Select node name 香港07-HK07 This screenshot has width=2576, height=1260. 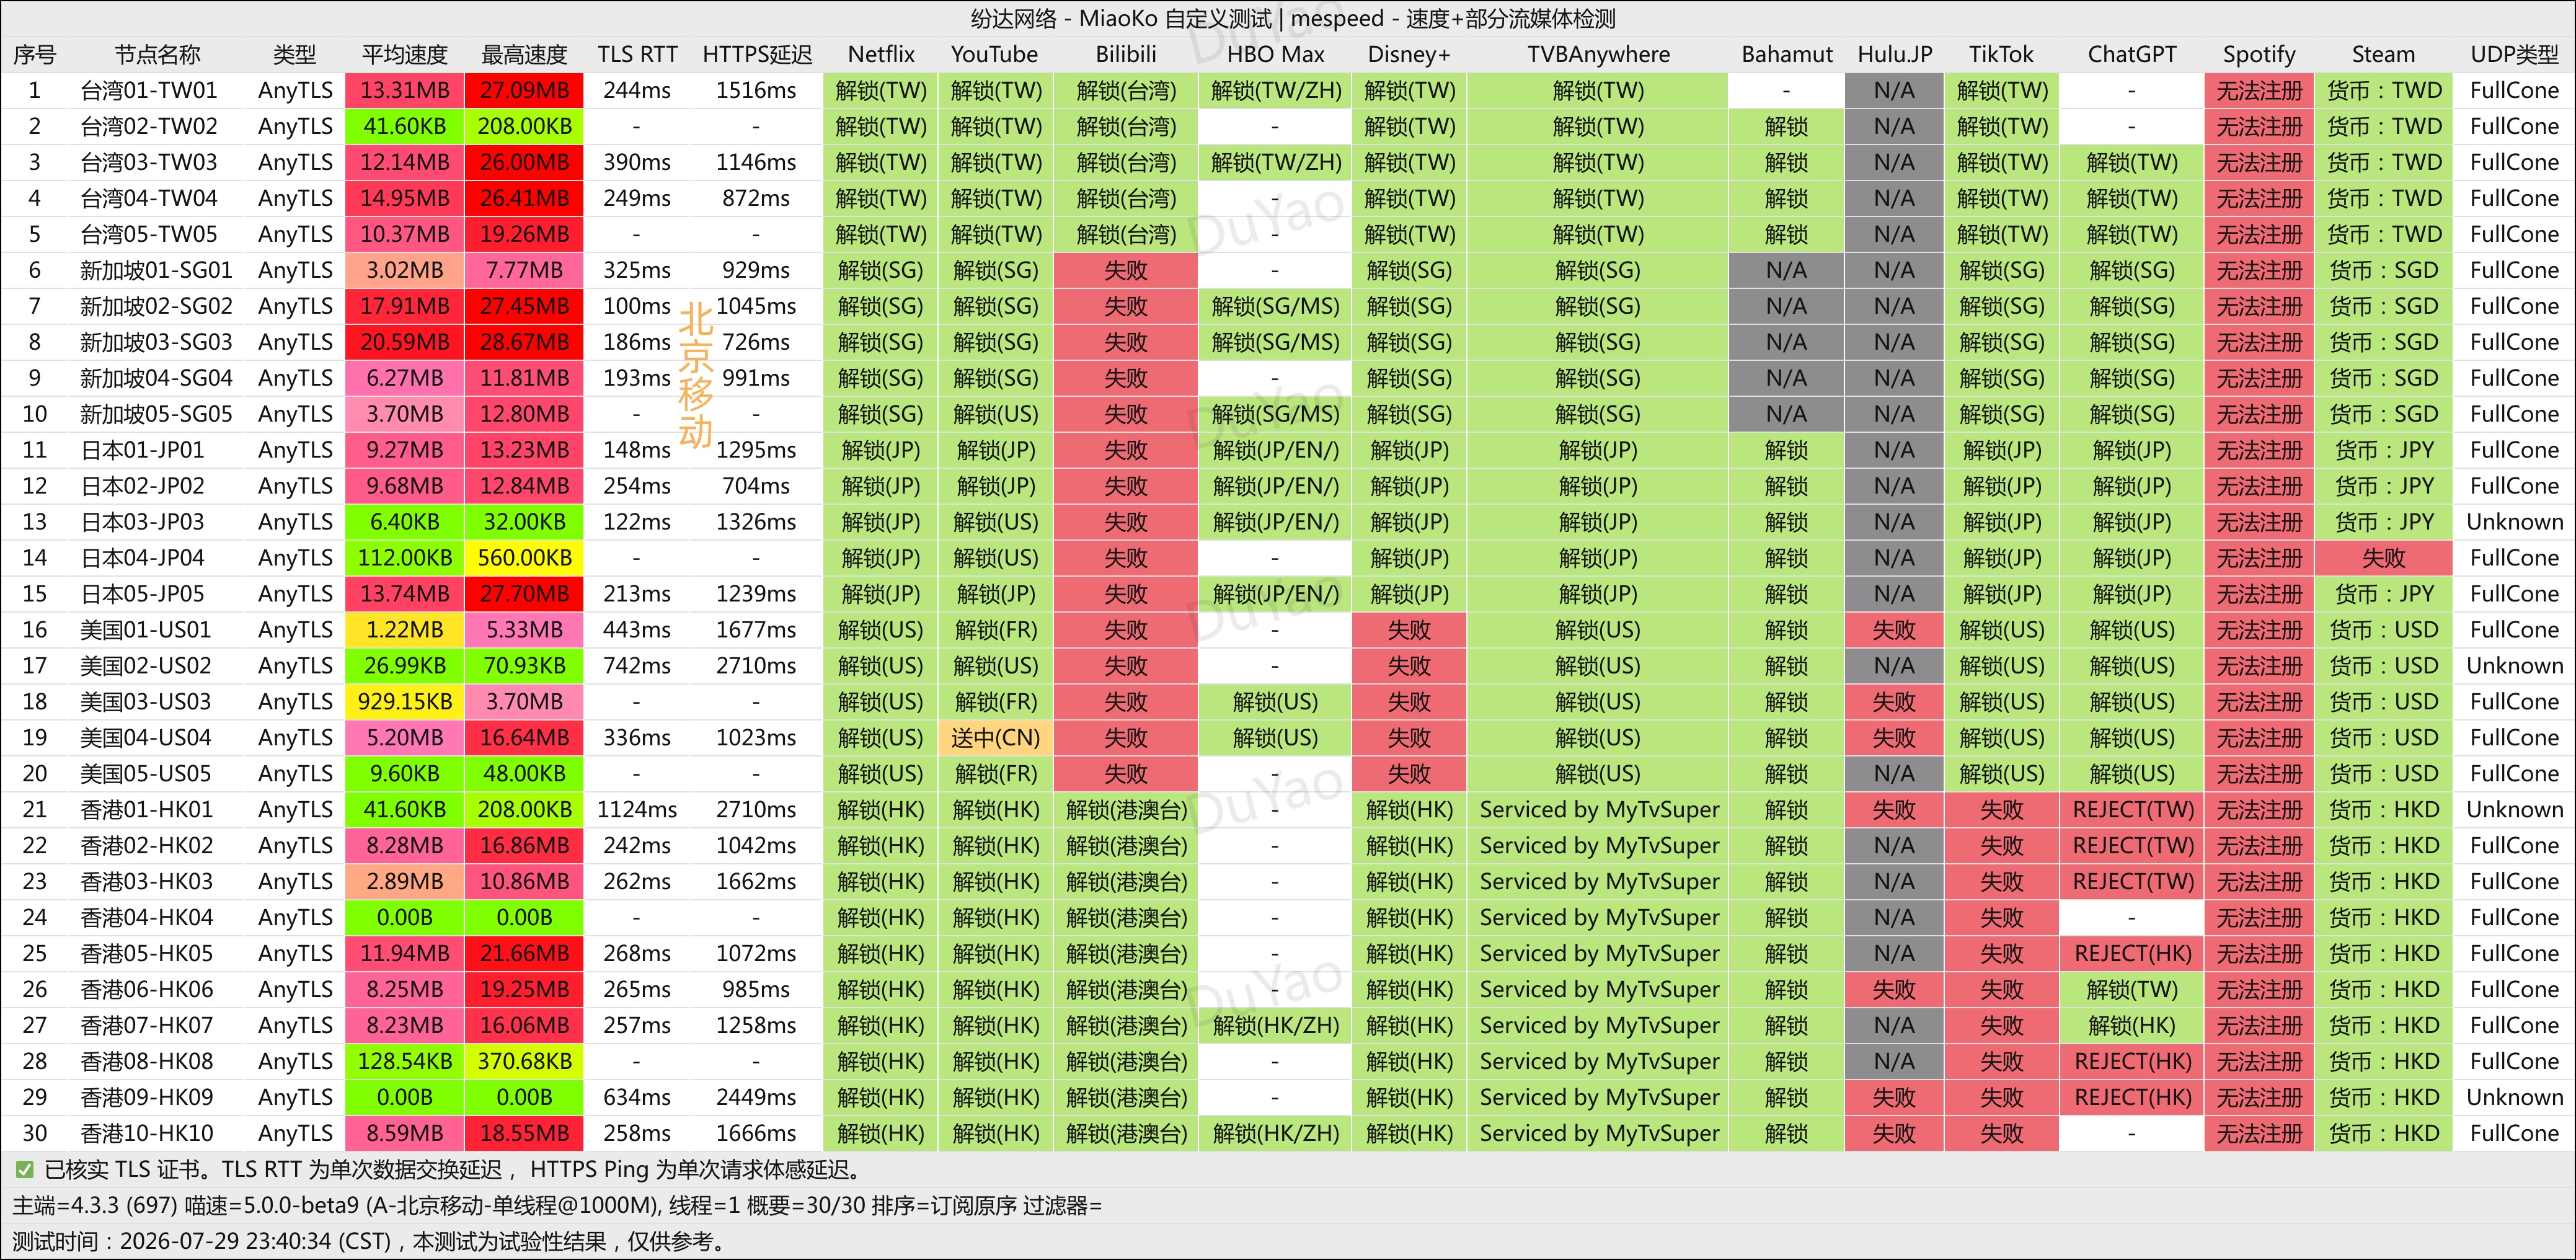click(147, 1026)
